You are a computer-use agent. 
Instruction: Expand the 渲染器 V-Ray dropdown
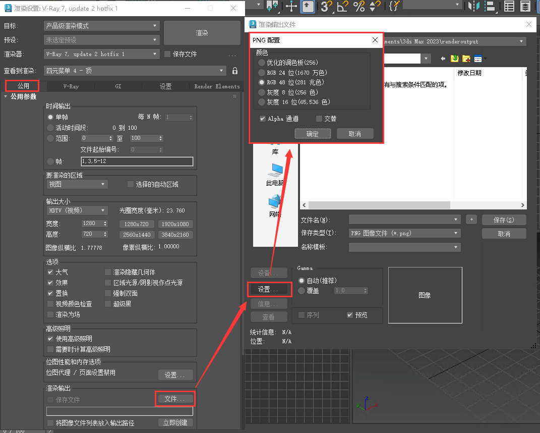click(101, 54)
